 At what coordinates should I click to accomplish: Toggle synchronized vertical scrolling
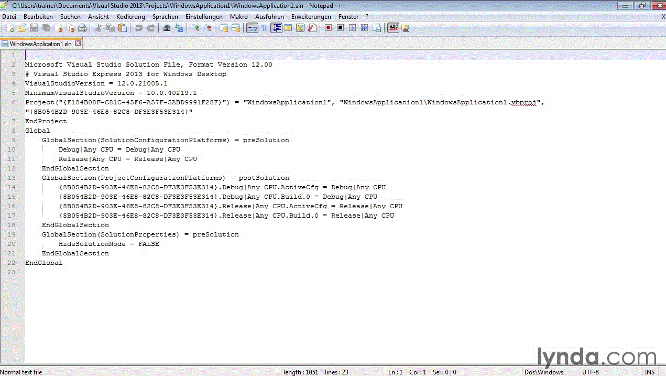point(224,28)
